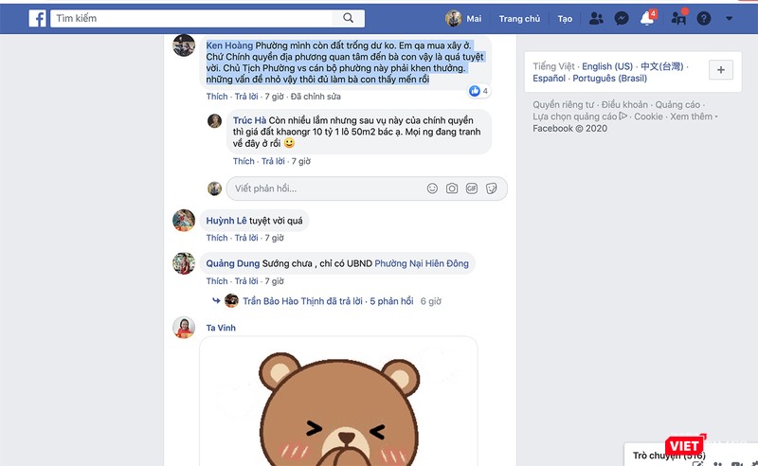The height and width of the screenshot is (466, 758).
Task: Expand account menu dropdown arrow
Action: pos(729,19)
